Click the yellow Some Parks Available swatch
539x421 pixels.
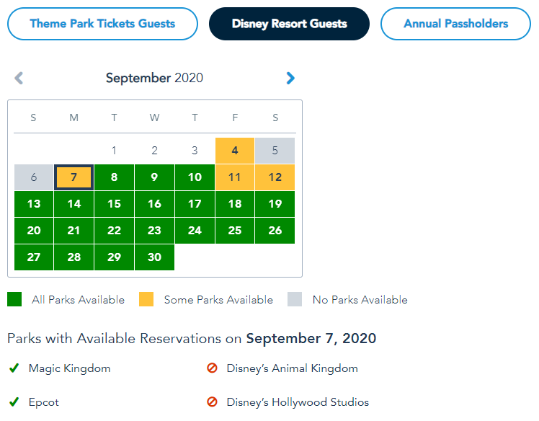tap(147, 299)
